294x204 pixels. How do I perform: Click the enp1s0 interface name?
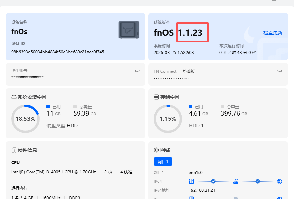point(196,173)
